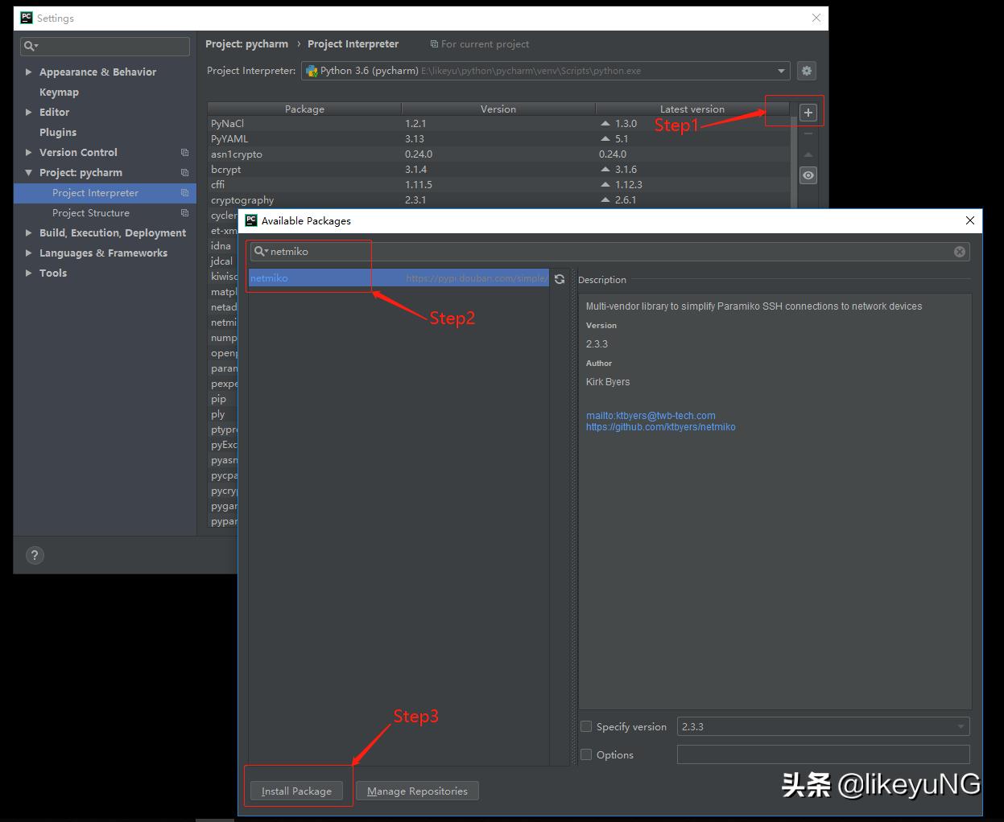The image size is (1004, 822).
Task: Collapse the Project: pycharm section
Action: tap(29, 172)
